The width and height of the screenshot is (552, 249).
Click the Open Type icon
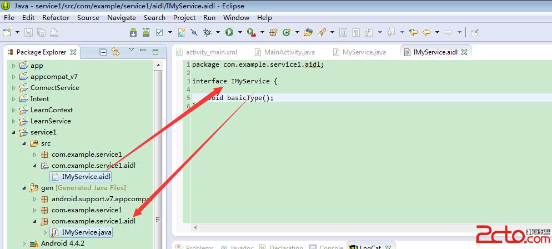(x=308, y=32)
